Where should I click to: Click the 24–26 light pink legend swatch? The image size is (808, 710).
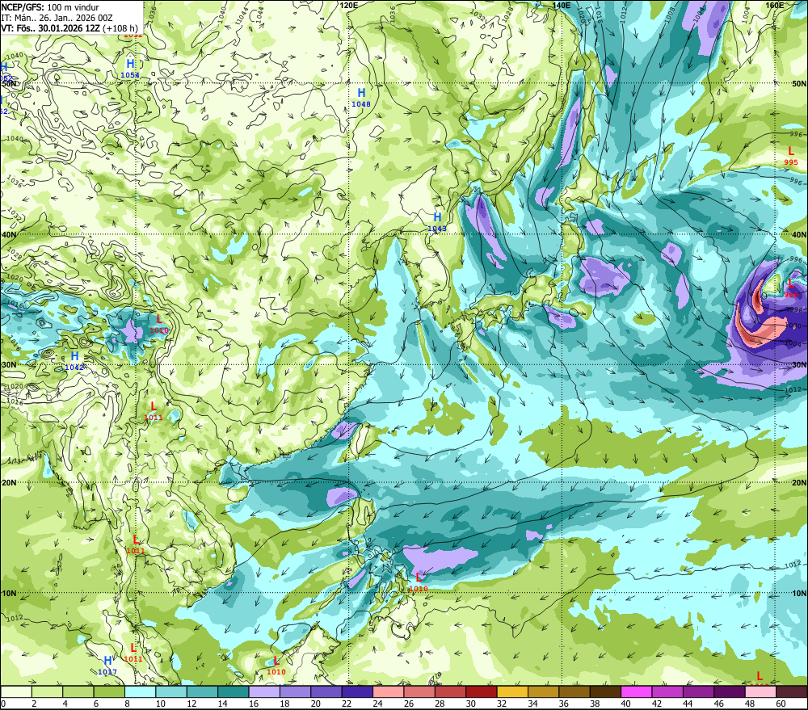pyautogui.click(x=388, y=691)
